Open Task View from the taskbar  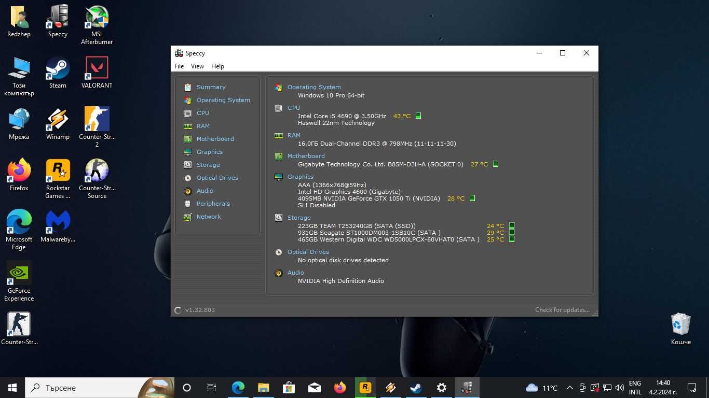211,388
